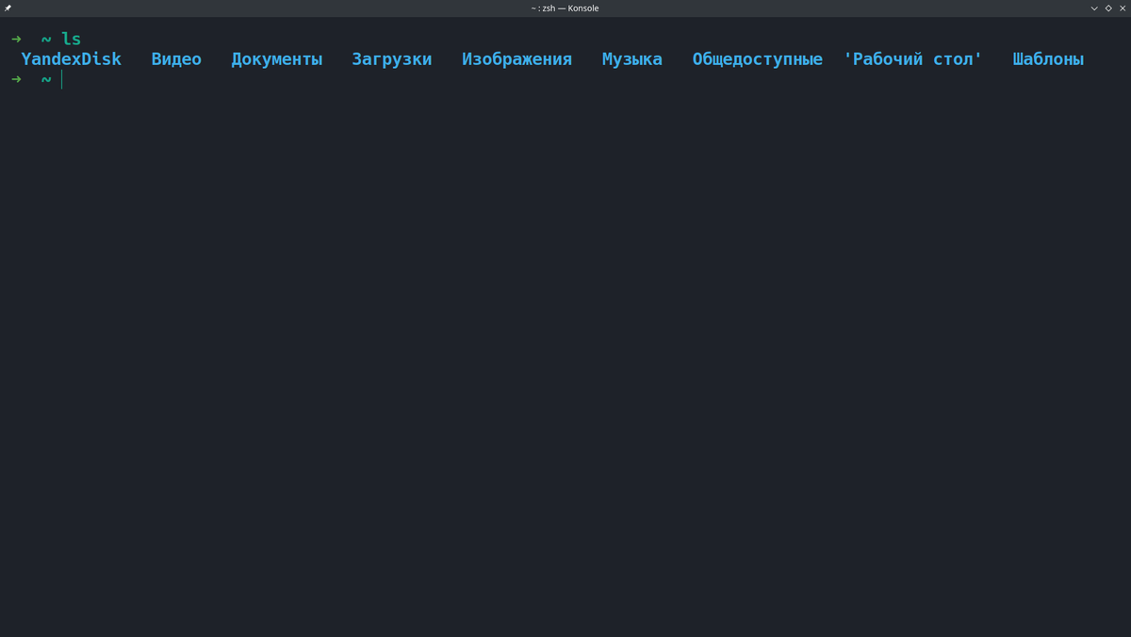This screenshot has width=1131, height=637.
Task: Click the pin icon in the titlebar
Action: point(7,8)
